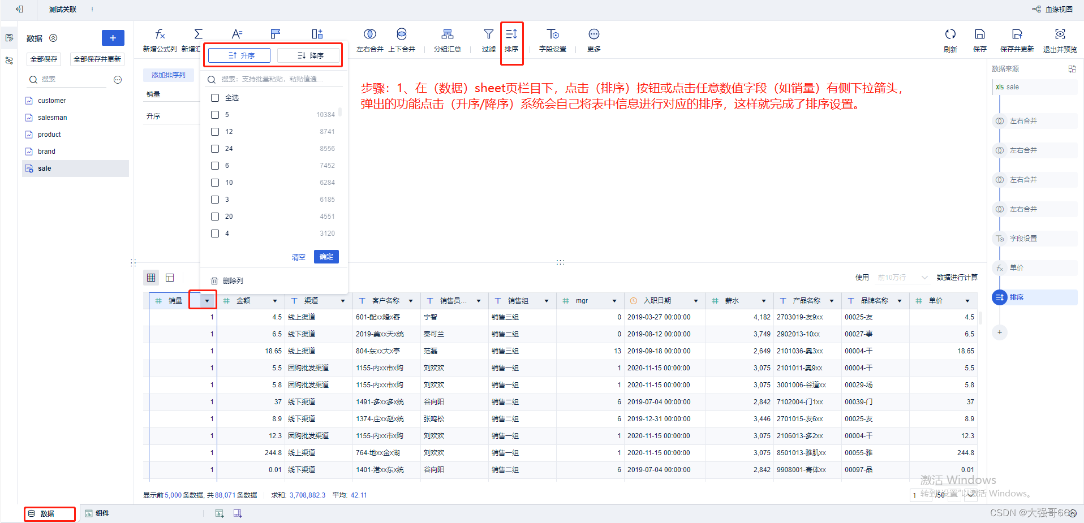The height and width of the screenshot is (523, 1084).
Task: Select the customer table
Action: click(76, 101)
